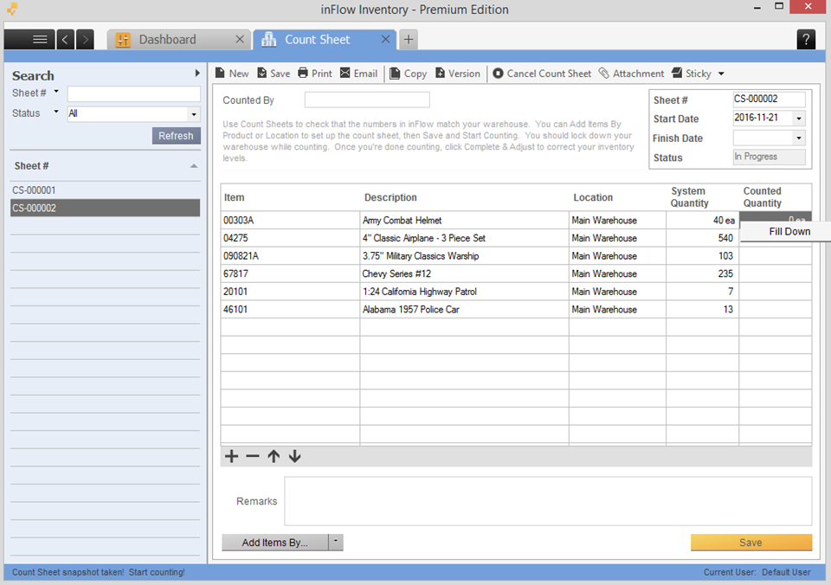Click the Counted By field

coord(367,100)
